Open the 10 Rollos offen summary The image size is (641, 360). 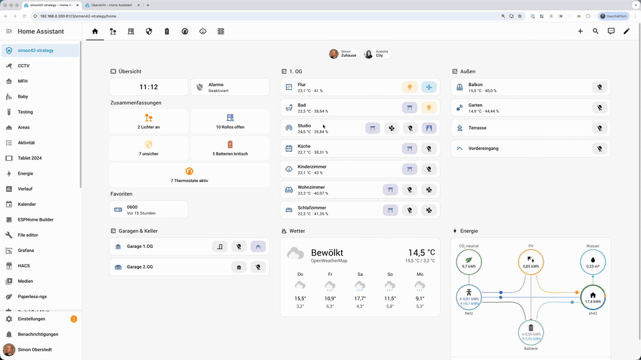coord(230,121)
